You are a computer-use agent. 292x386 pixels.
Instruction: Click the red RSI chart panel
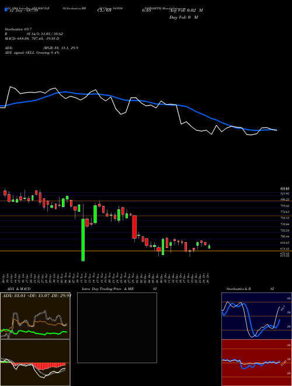click(x=256, y=363)
